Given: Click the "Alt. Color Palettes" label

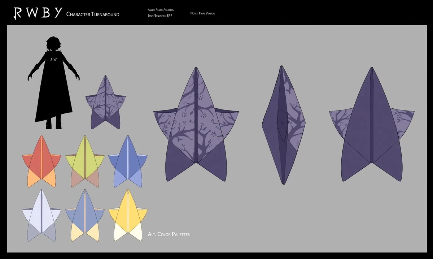Looking at the screenshot, I should [169, 234].
